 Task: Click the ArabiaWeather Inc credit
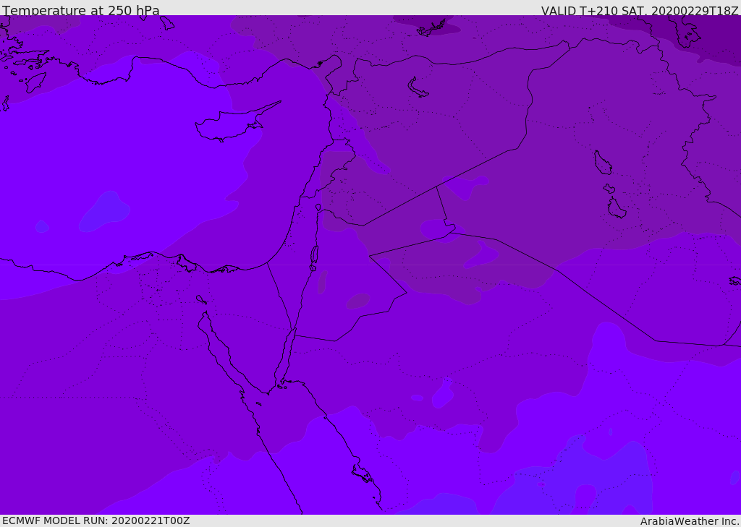(690, 521)
